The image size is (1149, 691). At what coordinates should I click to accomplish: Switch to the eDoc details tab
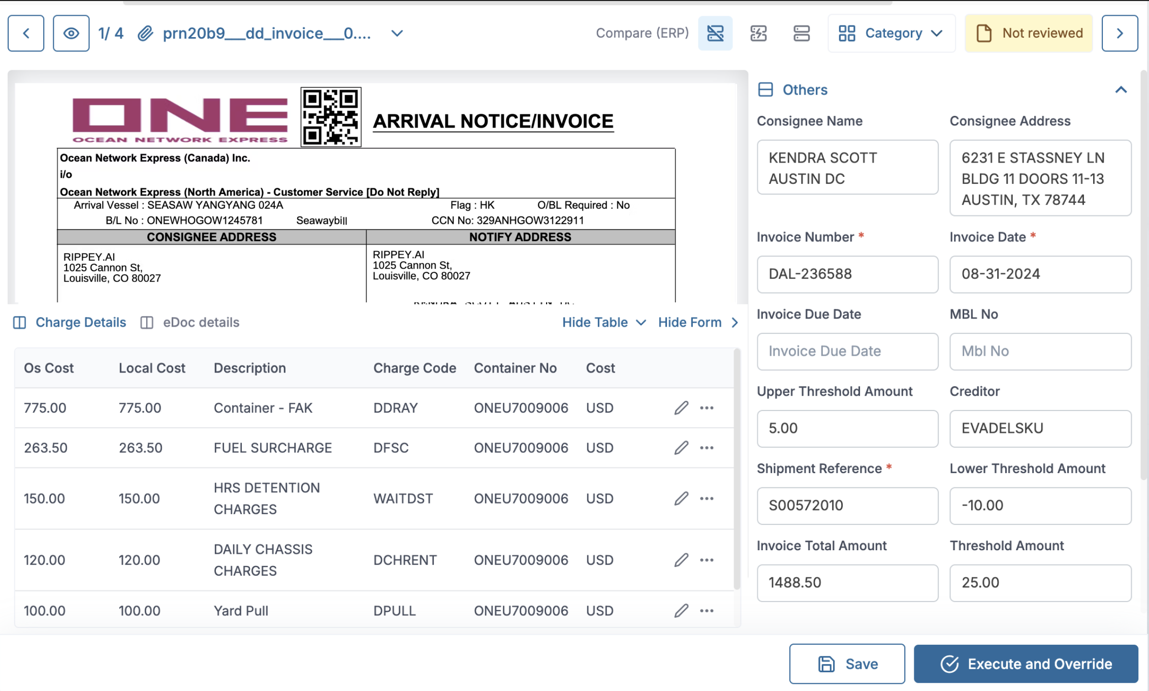pyautogui.click(x=190, y=323)
